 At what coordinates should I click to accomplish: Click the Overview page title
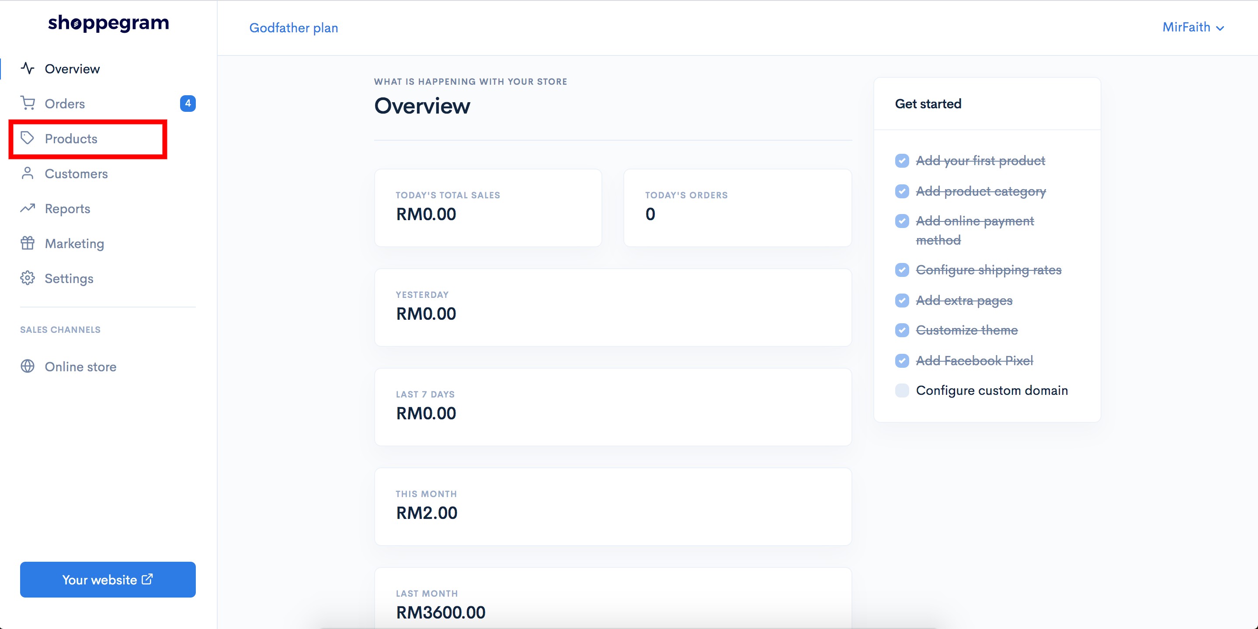click(422, 106)
